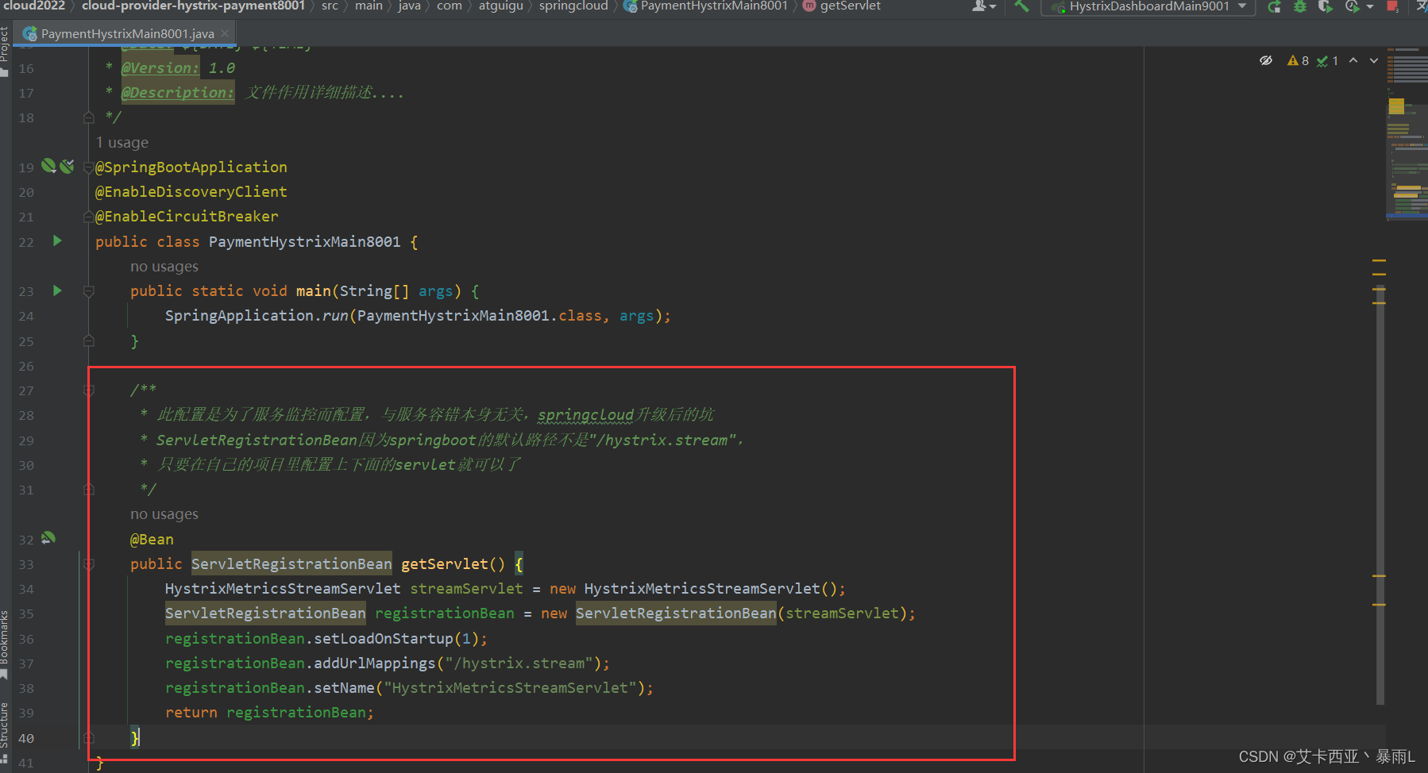Toggle the reader mode eye icon
Viewport: 1428px width, 773px height.
pos(1266,60)
